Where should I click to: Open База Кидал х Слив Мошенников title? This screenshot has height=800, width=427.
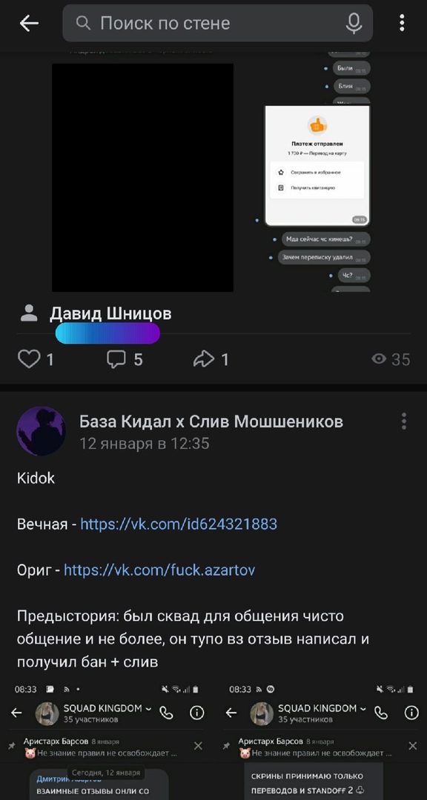coord(211,421)
